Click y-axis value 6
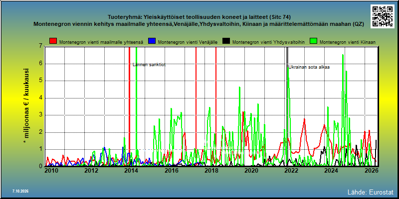Viewport: 399px width, 199px height. click(40, 64)
